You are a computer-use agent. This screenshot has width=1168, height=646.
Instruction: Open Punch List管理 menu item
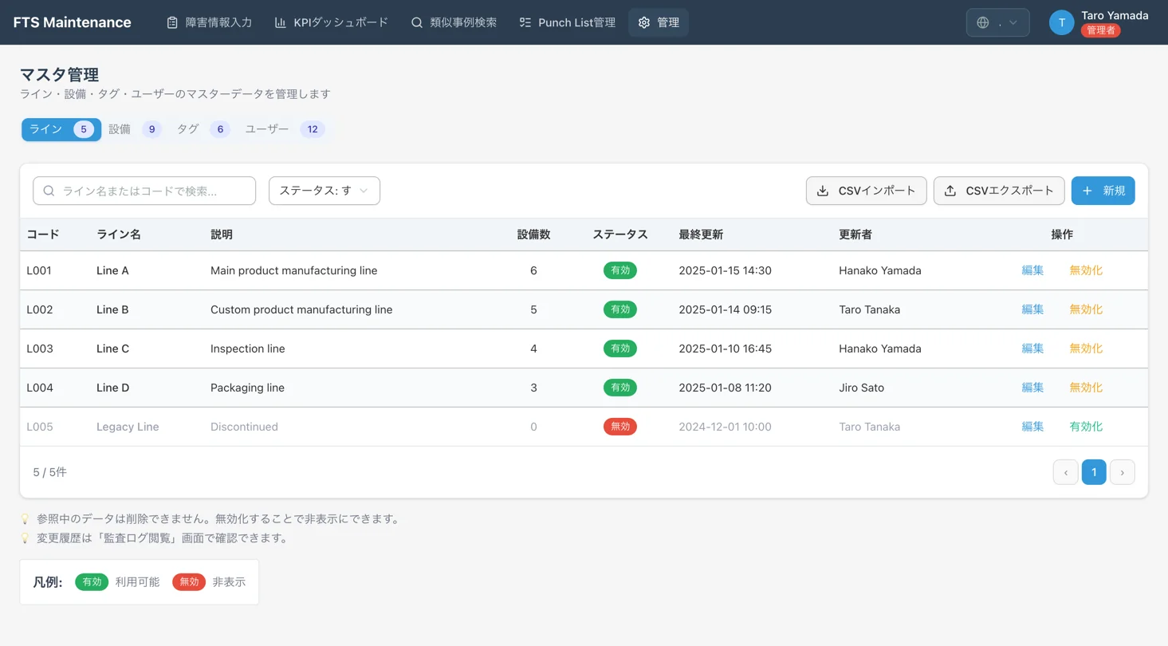click(567, 22)
